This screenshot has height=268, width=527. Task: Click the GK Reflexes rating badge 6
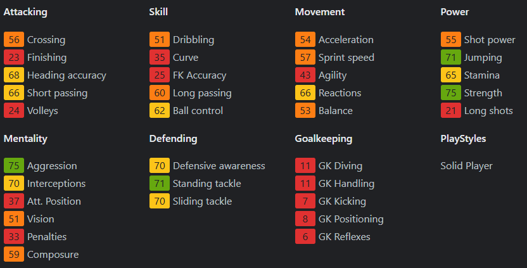[305, 236]
